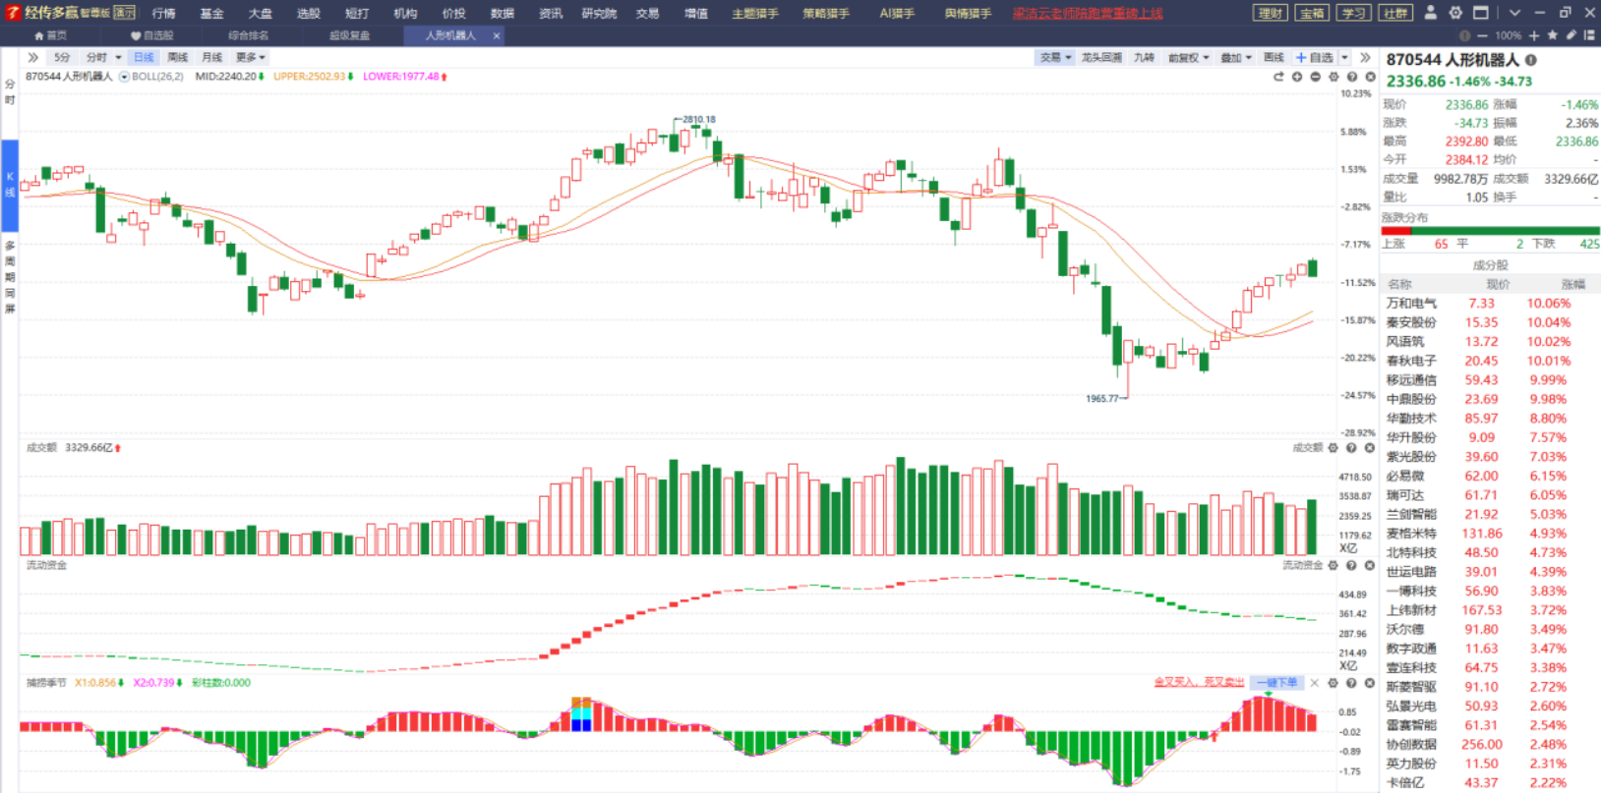
Task: Open the 叠加 overlay dropdown
Action: pyautogui.click(x=1236, y=58)
